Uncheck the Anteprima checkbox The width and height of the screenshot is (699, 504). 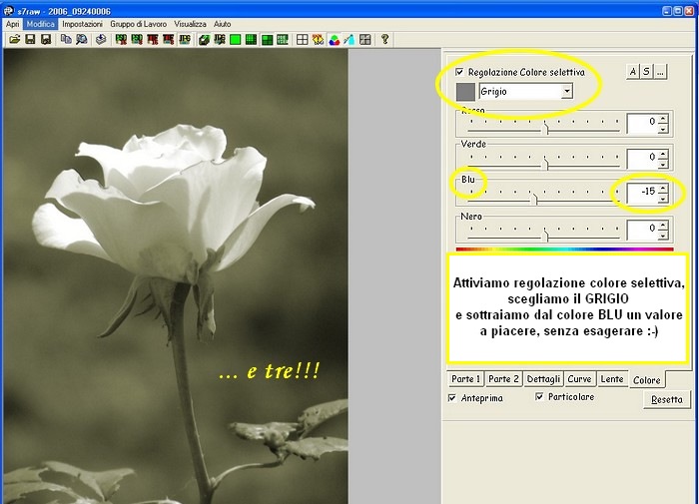(453, 397)
